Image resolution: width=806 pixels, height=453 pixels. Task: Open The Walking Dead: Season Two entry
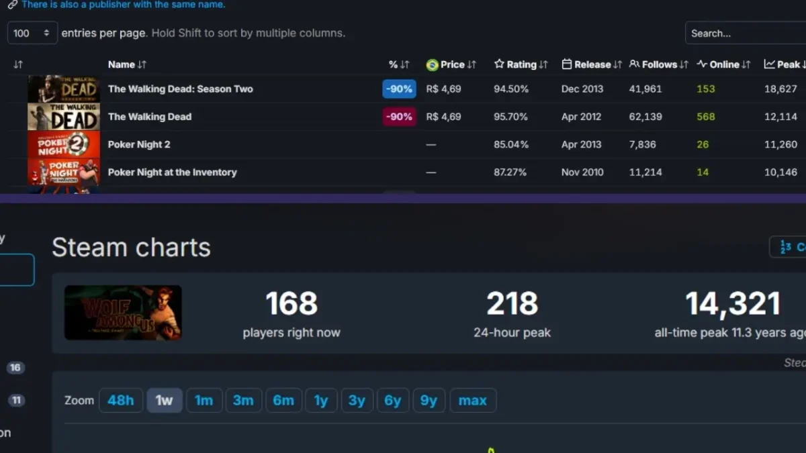[181, 89]
